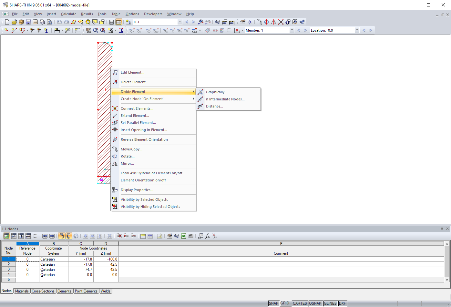
Task: Click the Mirror icon in the context menu
Action: [115, 163]
